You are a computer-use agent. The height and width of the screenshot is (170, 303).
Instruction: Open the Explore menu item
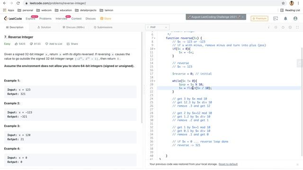[x=30, y=18]
